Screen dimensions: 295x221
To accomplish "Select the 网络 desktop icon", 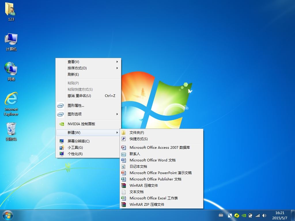I will [x=11, y=71].
